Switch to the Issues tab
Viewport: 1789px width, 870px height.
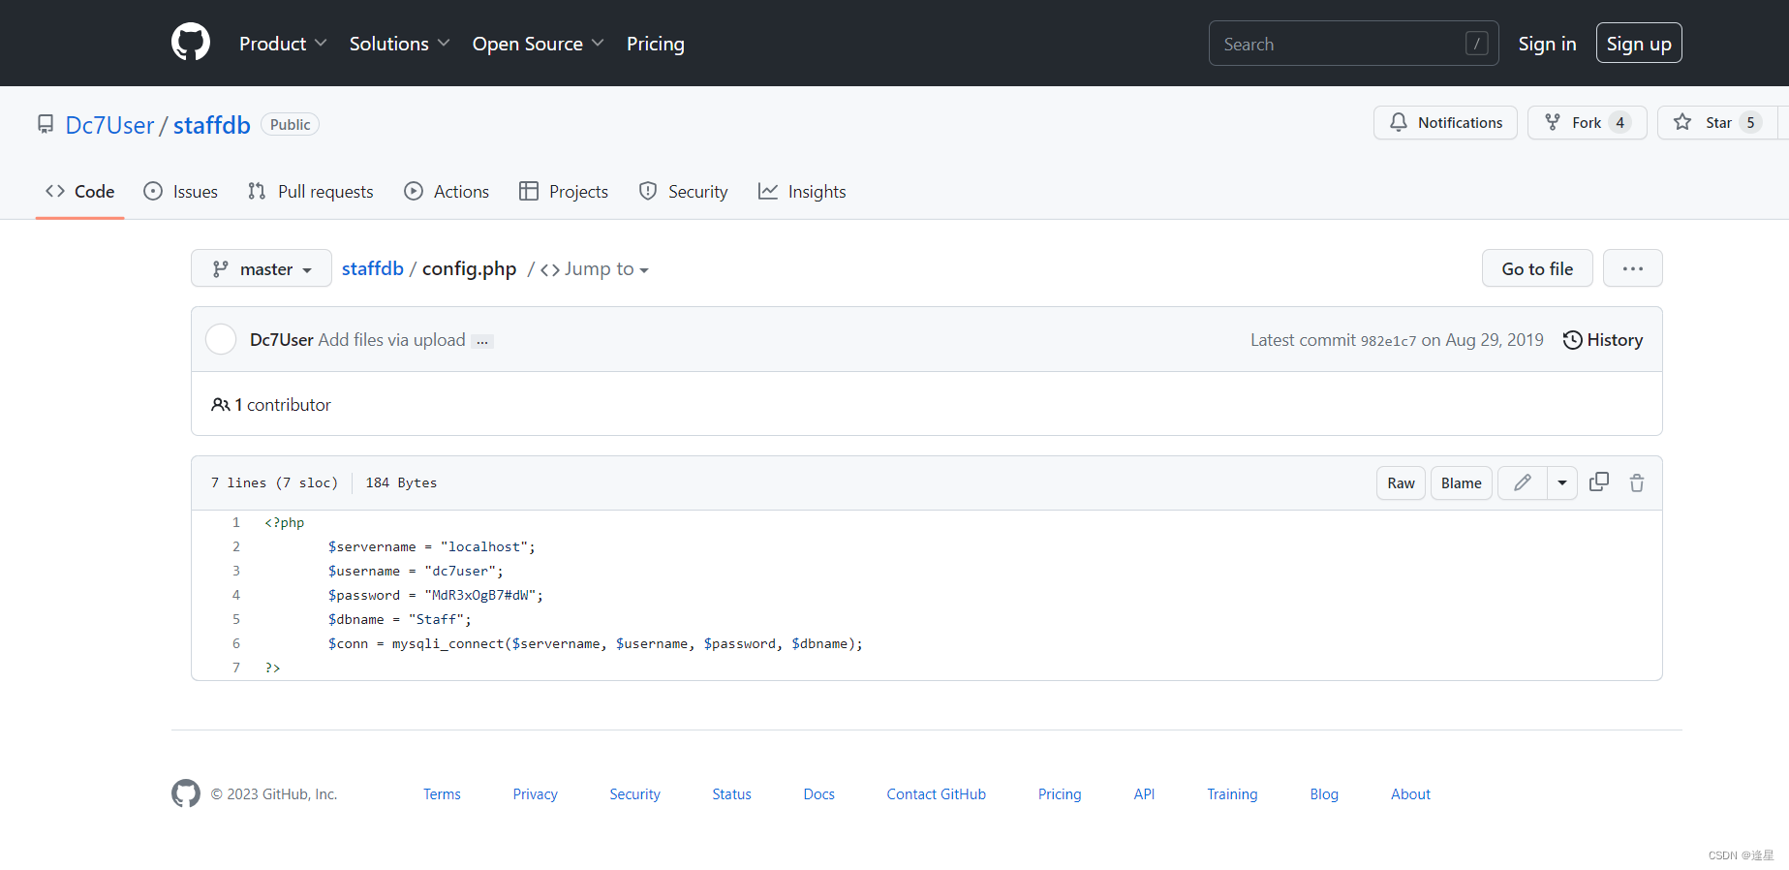[180, 192]
